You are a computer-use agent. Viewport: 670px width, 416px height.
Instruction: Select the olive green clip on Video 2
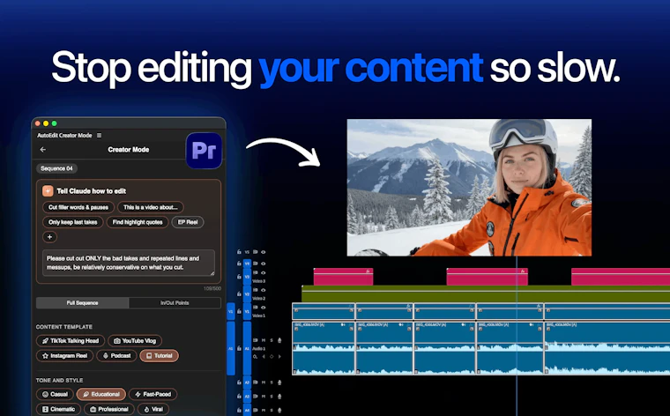pyautogui.click(x=486, y=294)
